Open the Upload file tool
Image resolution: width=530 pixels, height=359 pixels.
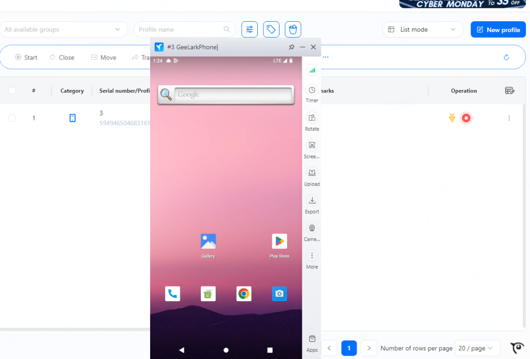[312, 173]
